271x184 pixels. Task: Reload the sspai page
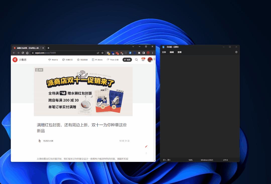(23, 53)
